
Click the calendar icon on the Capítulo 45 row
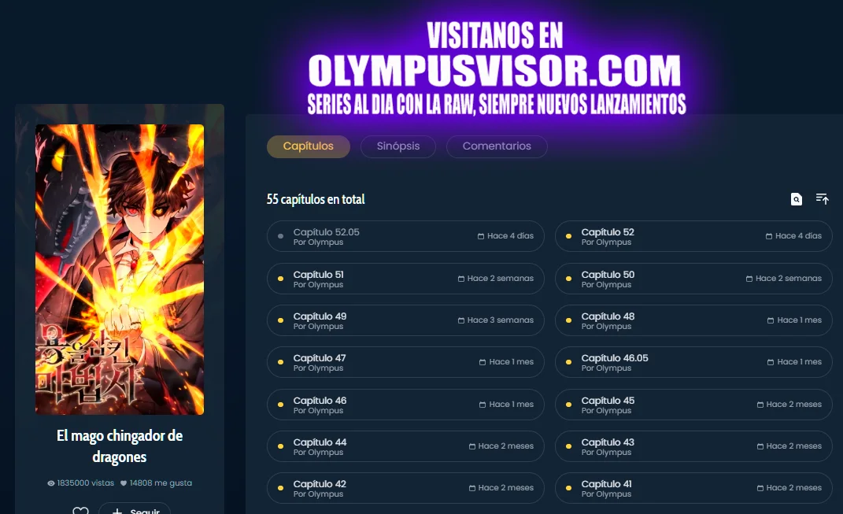click(x=760, y=405)
